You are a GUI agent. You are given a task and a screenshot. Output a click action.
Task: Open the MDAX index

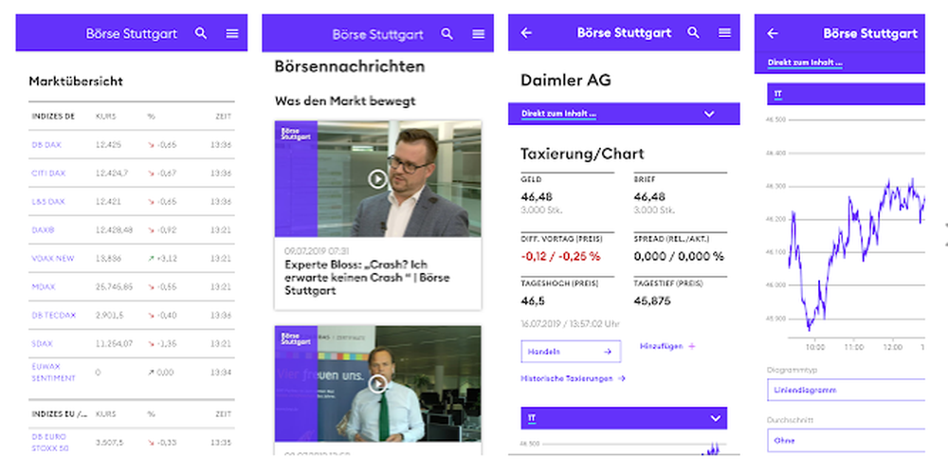43,287
